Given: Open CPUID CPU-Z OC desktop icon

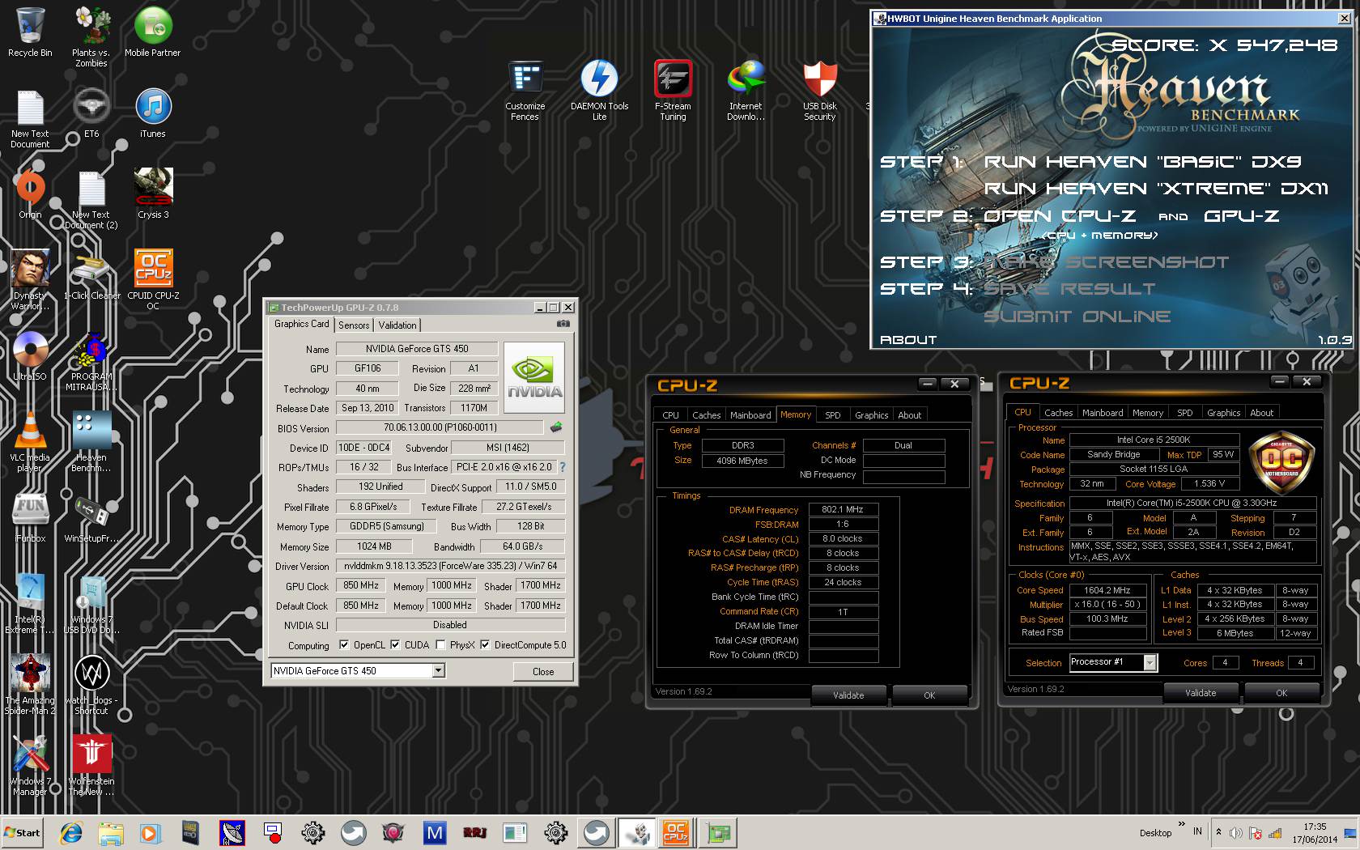Looking at the screenshot, I should (x=153, y=279).
